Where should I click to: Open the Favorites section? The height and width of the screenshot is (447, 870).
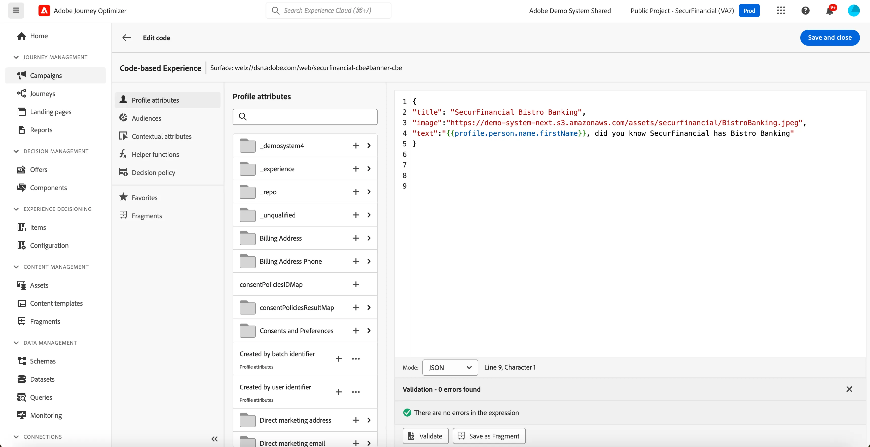(x=167, y=198)
